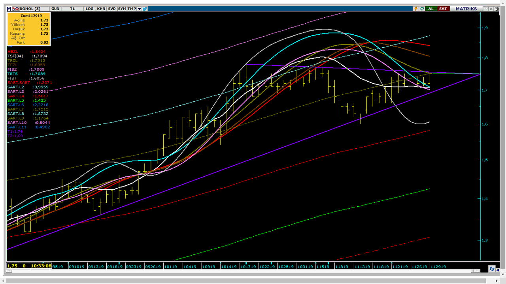Image resolution: width=506 pixels, height=284 pixels.
Task: Click the green refresh icon
Action: (x=422, y=8)
